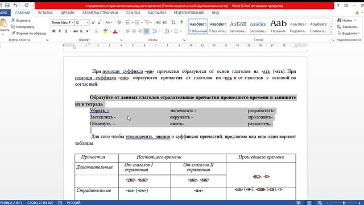Apply Без интервала style
364x205 pixels.
218,27
